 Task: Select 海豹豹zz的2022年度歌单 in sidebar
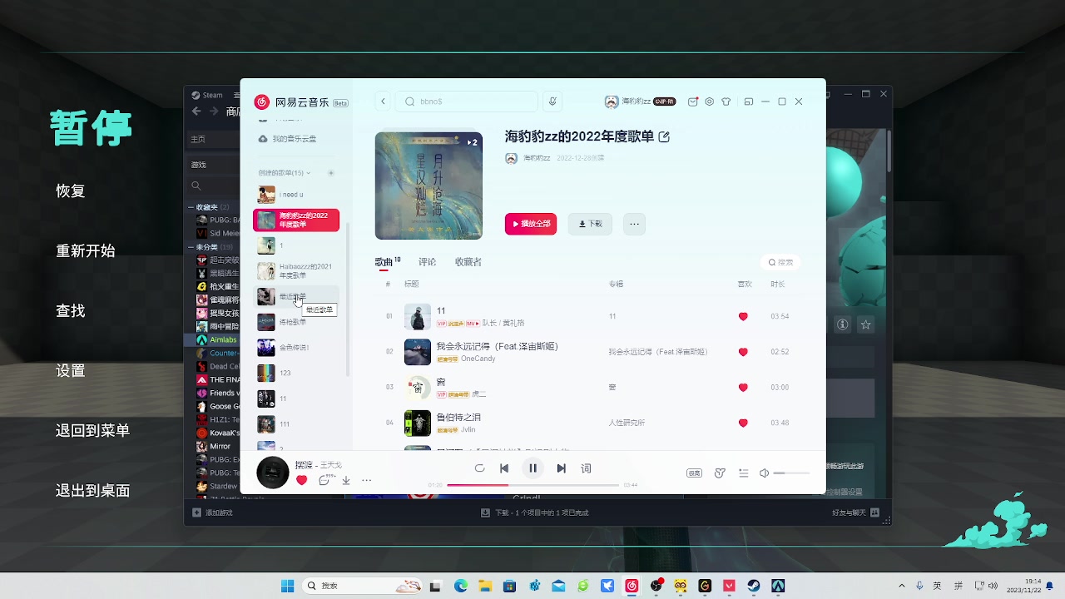coord(296,220)
